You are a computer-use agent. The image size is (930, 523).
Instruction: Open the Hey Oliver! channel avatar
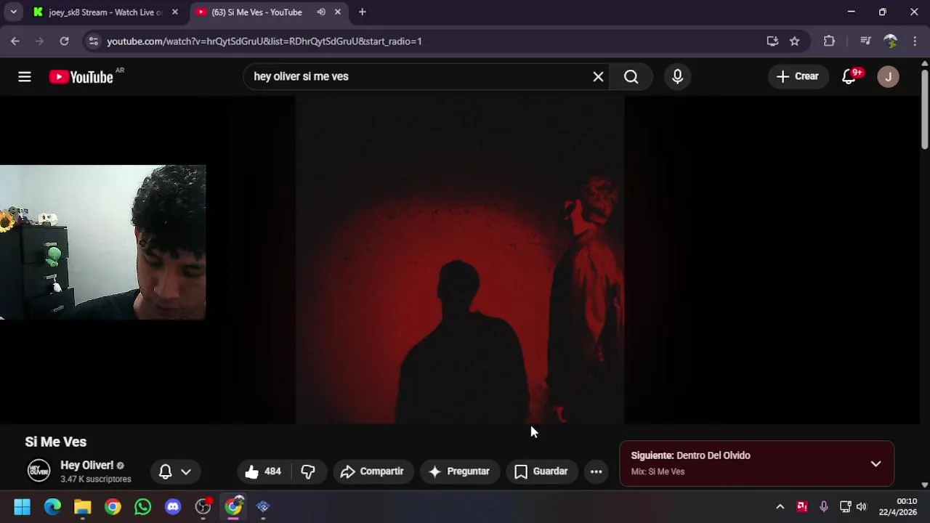39,471
